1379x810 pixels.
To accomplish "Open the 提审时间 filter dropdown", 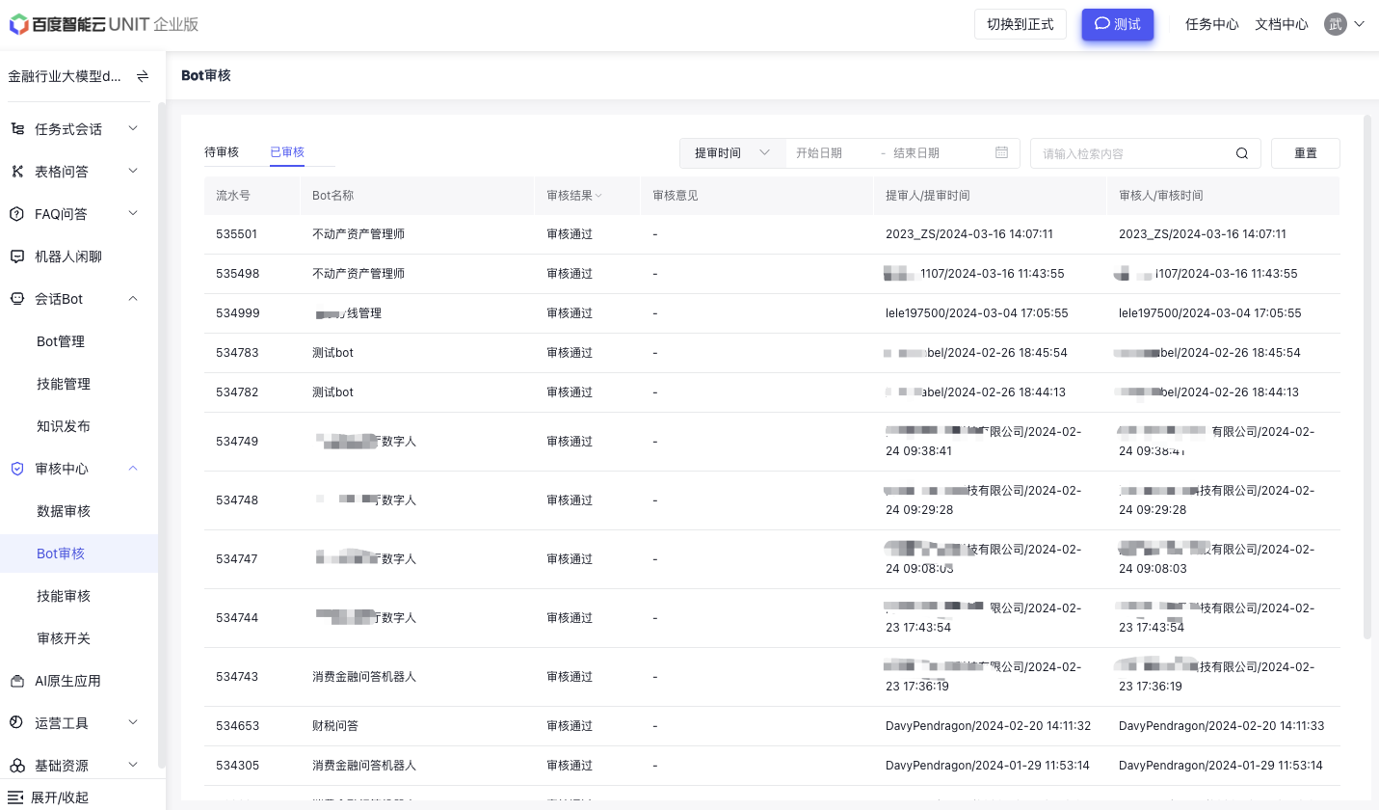I will pos(733,153).
